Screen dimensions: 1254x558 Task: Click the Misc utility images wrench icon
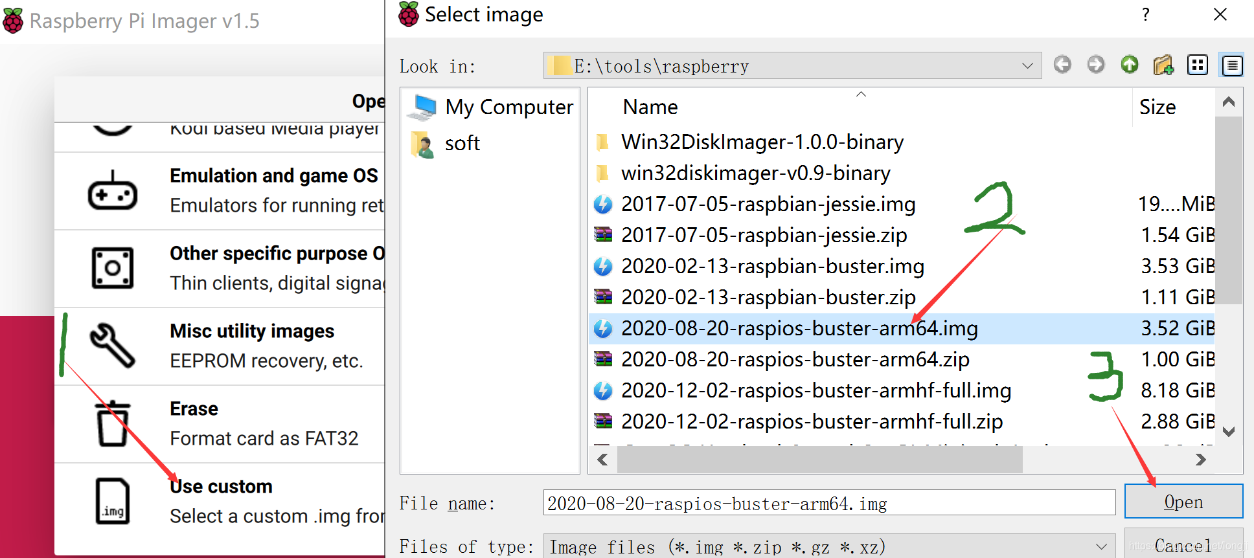point(112,345)
